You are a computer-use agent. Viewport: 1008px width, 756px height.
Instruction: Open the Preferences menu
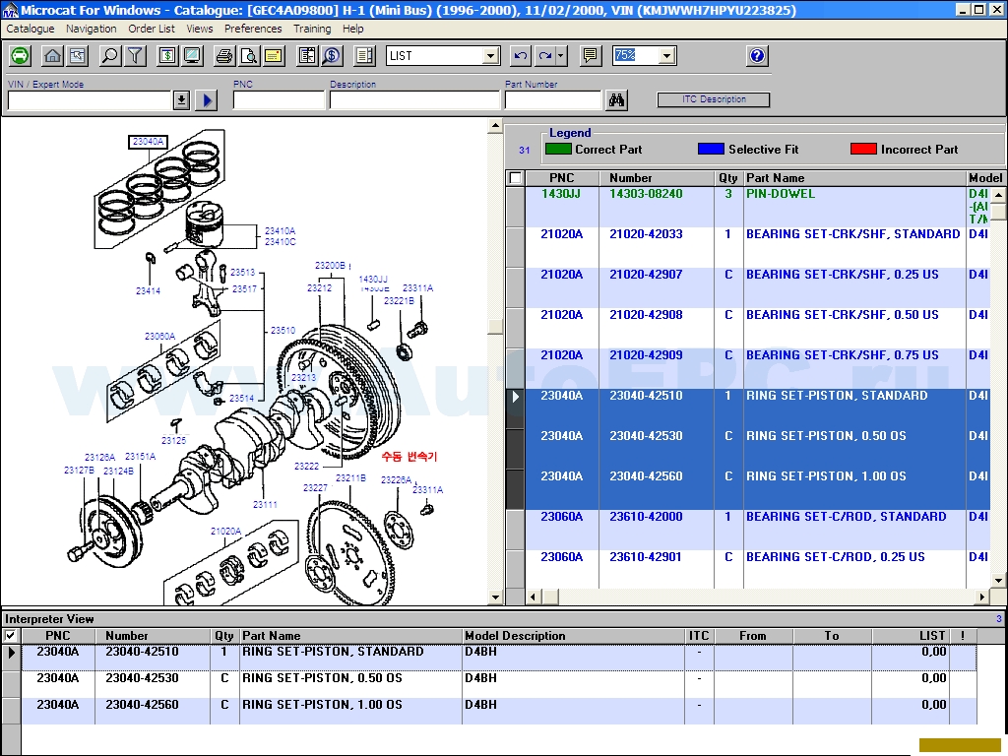point(253,29)
